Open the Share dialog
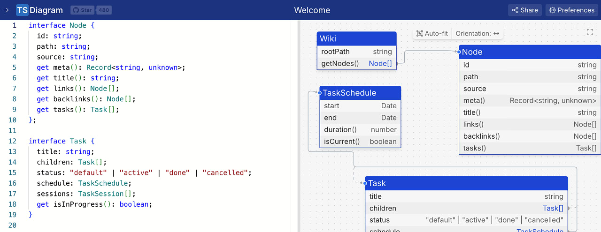The width and height of the screenshot is (601, 232). click(524, 10)
